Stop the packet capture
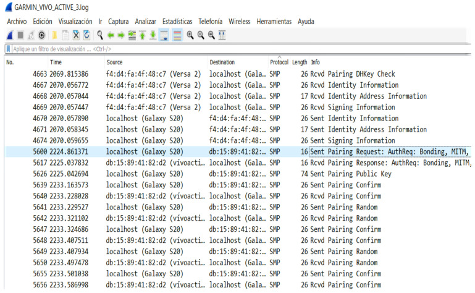This screenshot has width=475, height=293. point(20,35)
